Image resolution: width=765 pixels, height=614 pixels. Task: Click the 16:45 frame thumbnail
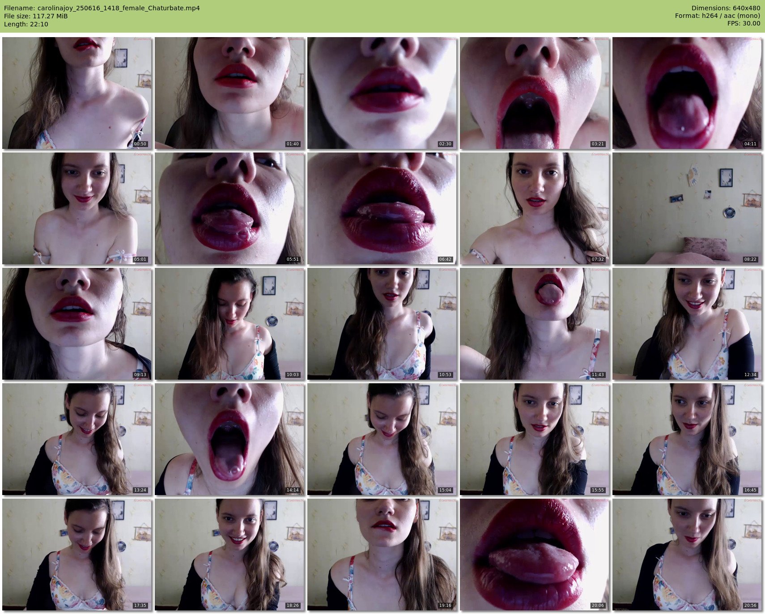tap(687, 439)
